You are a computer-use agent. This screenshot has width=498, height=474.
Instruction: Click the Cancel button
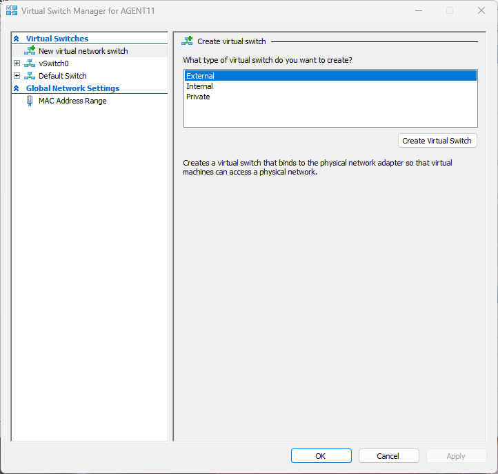388,456
